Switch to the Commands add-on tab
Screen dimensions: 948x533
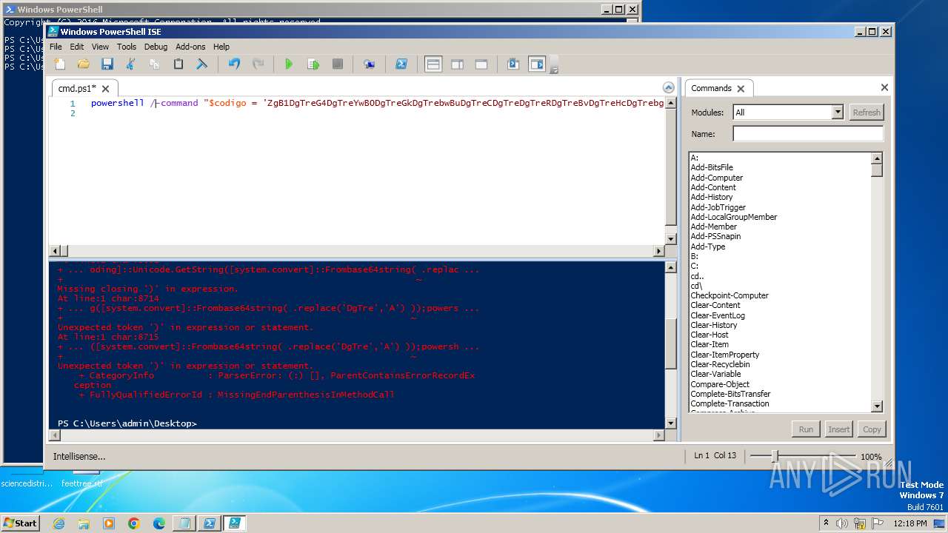pyautogui.click(x=711, y=88)
